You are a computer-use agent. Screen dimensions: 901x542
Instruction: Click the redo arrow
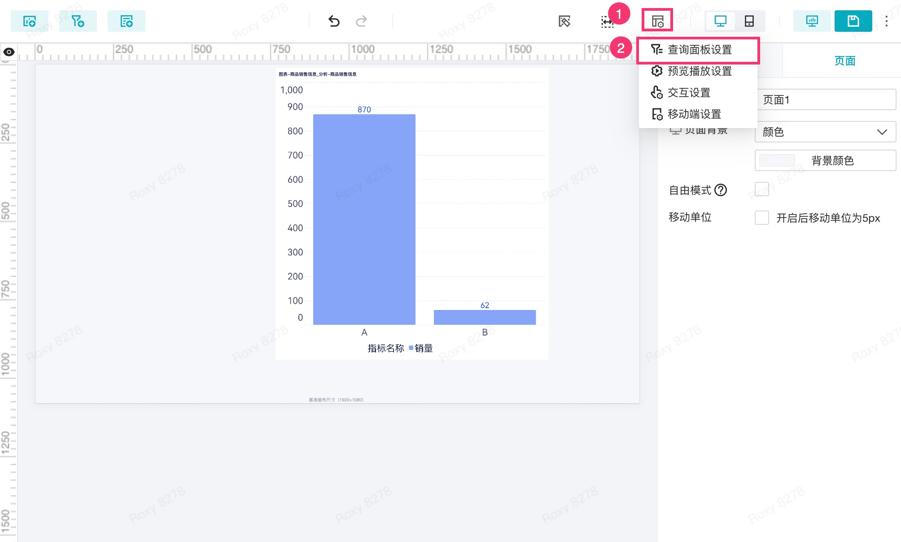[x=362, y=21]
